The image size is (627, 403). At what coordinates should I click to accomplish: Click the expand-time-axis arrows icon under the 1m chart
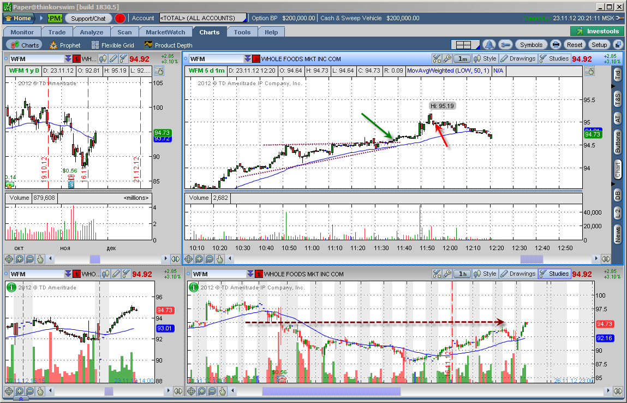pyautogui.click(x=606, y=259)
